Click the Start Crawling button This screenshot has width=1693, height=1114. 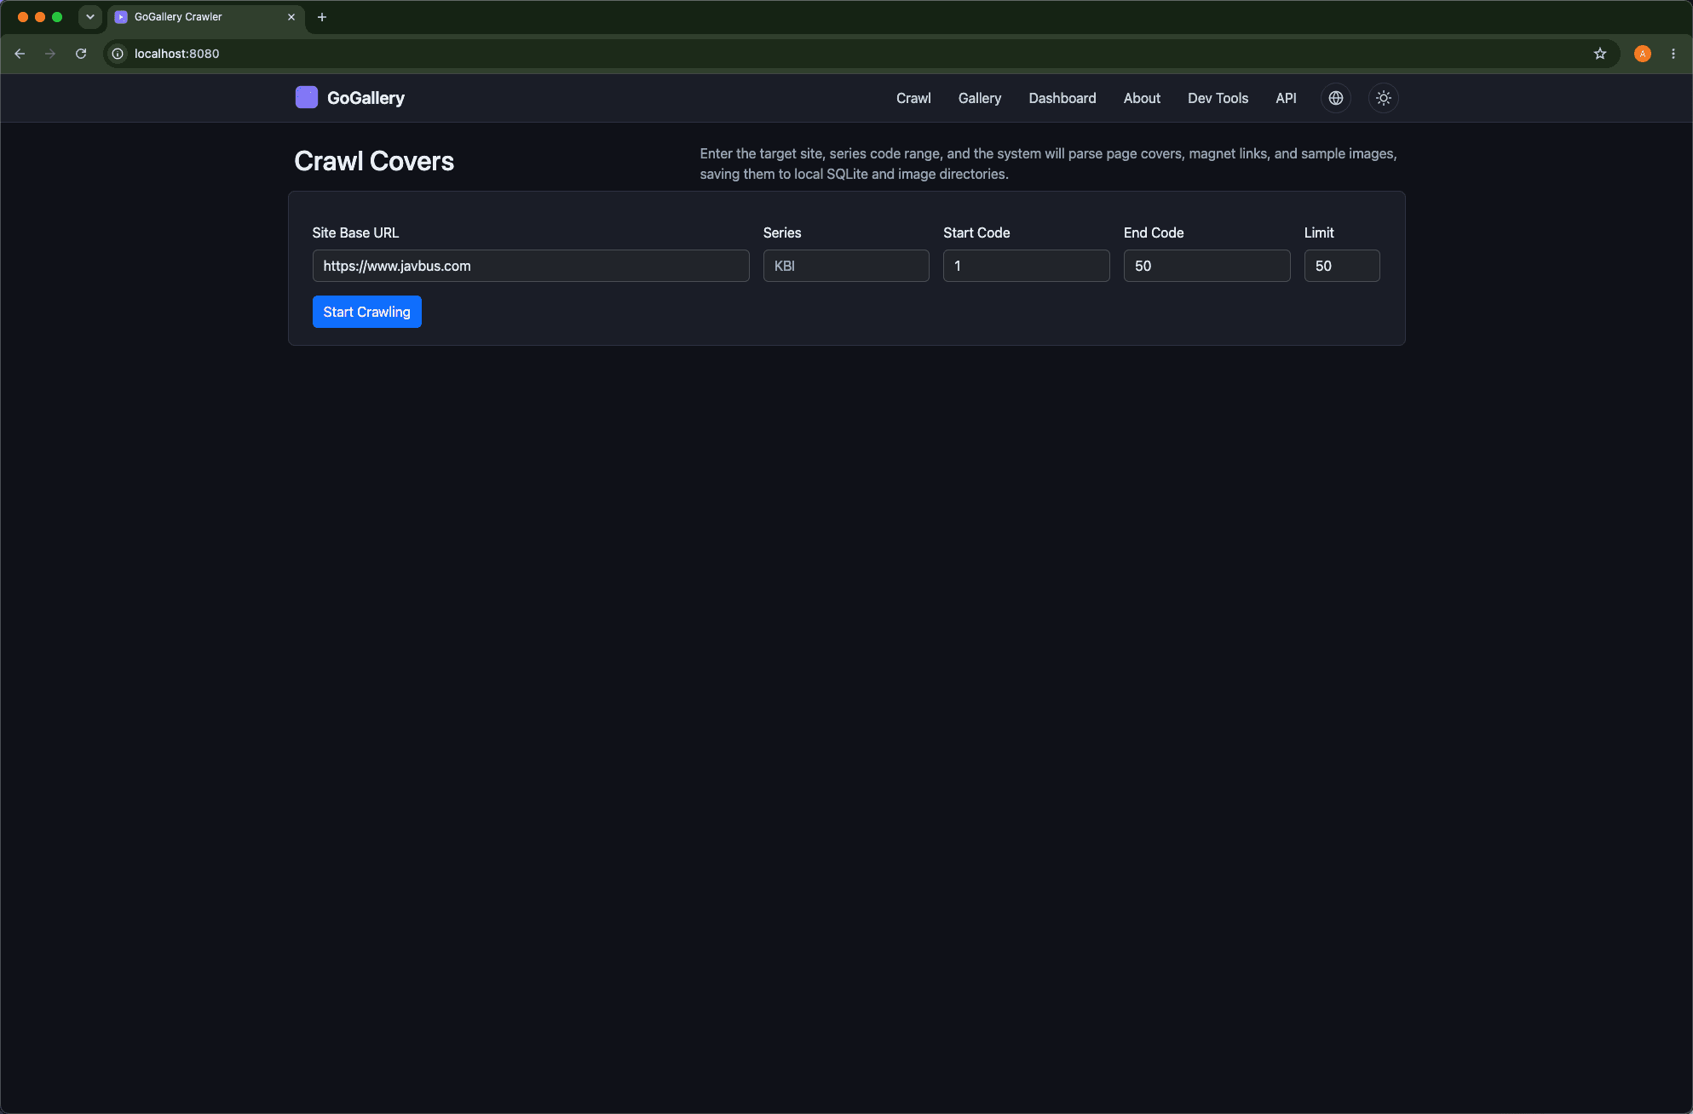coord(367,312)
